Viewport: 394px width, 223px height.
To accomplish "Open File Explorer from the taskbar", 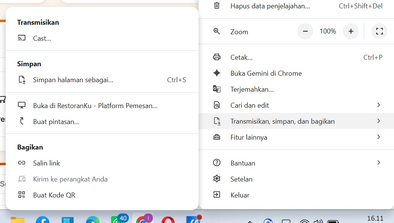I will [x=17, y=220].
